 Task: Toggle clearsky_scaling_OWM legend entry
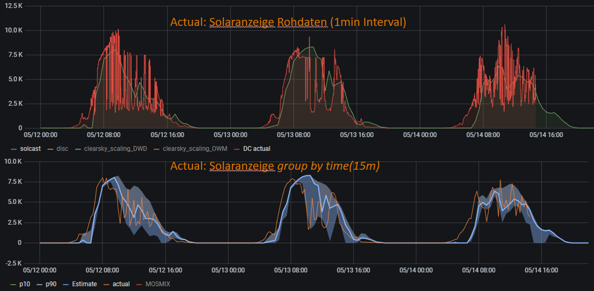[x=195, y=149]
